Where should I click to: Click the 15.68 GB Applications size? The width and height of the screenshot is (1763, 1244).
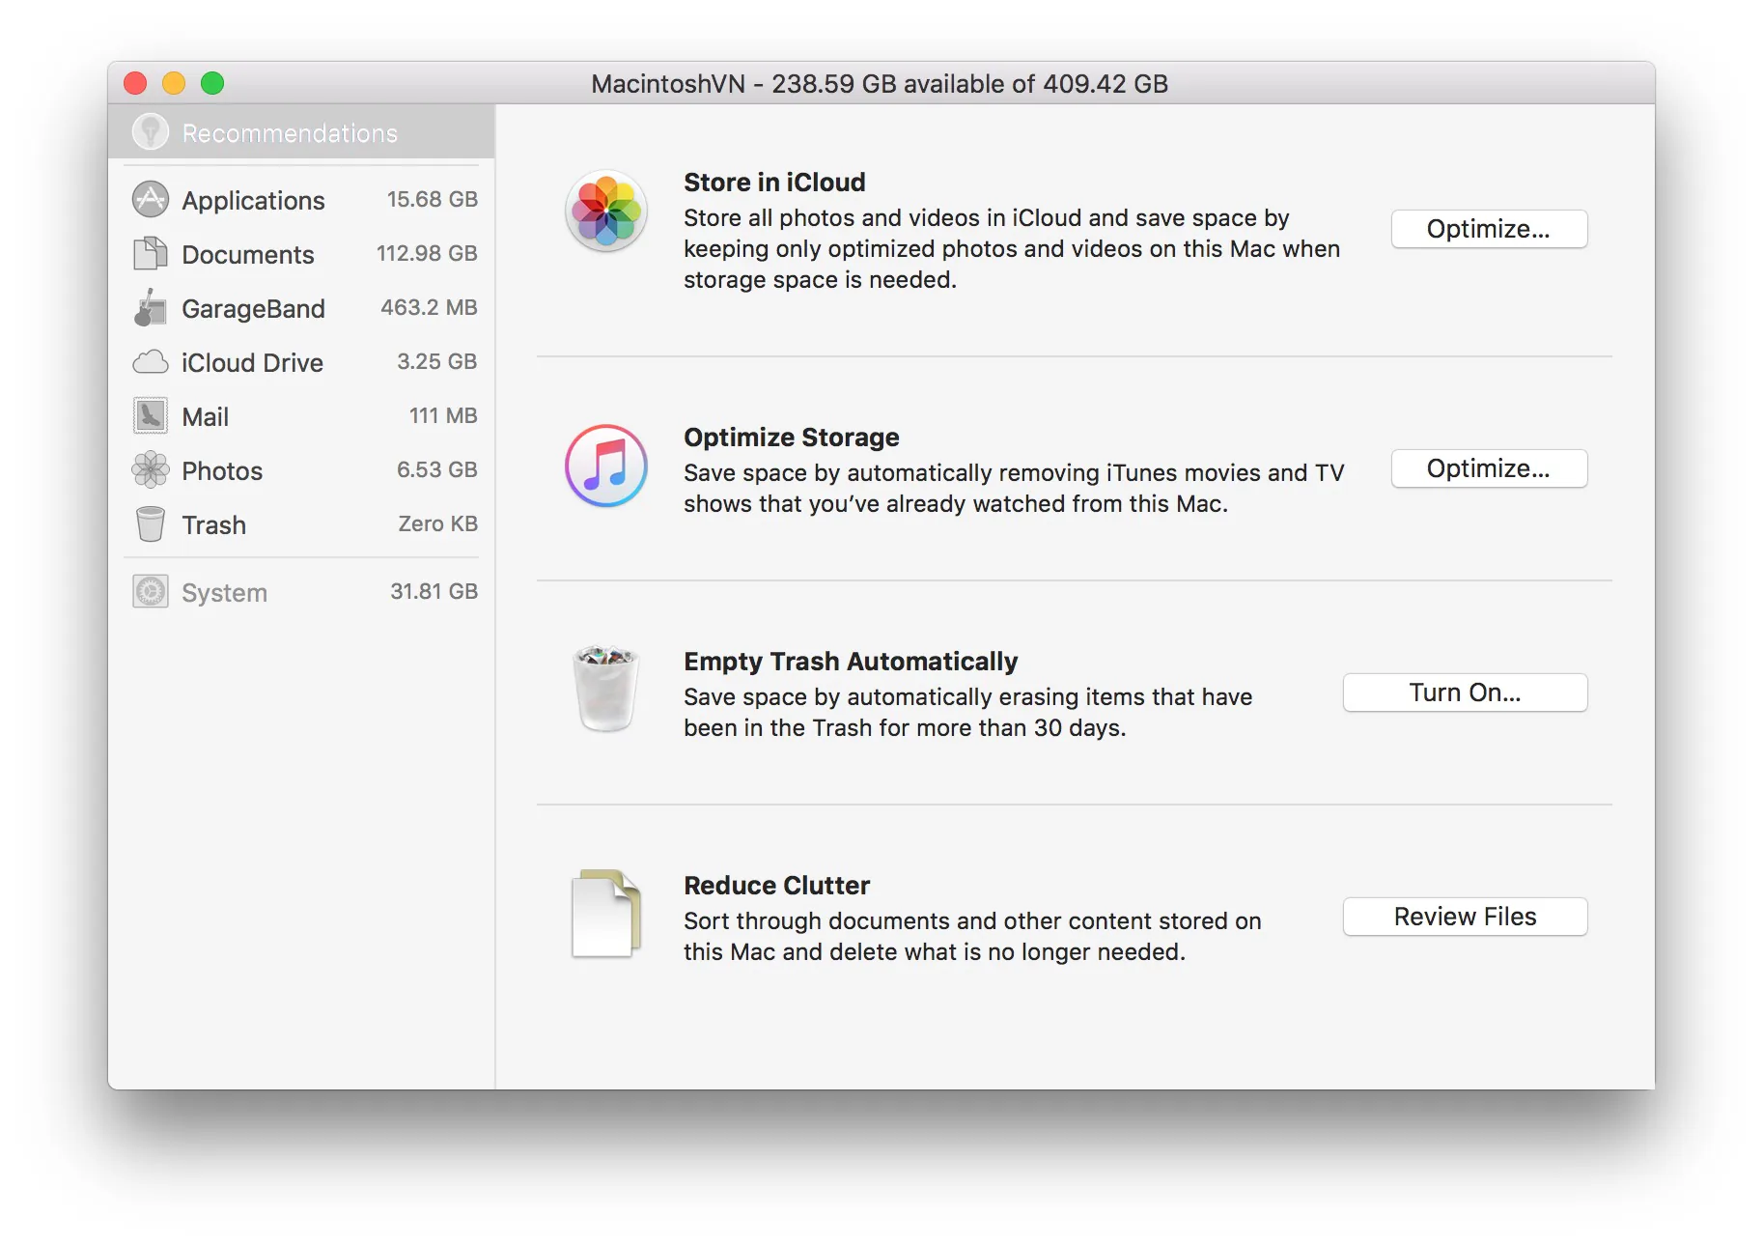(433, 199)
